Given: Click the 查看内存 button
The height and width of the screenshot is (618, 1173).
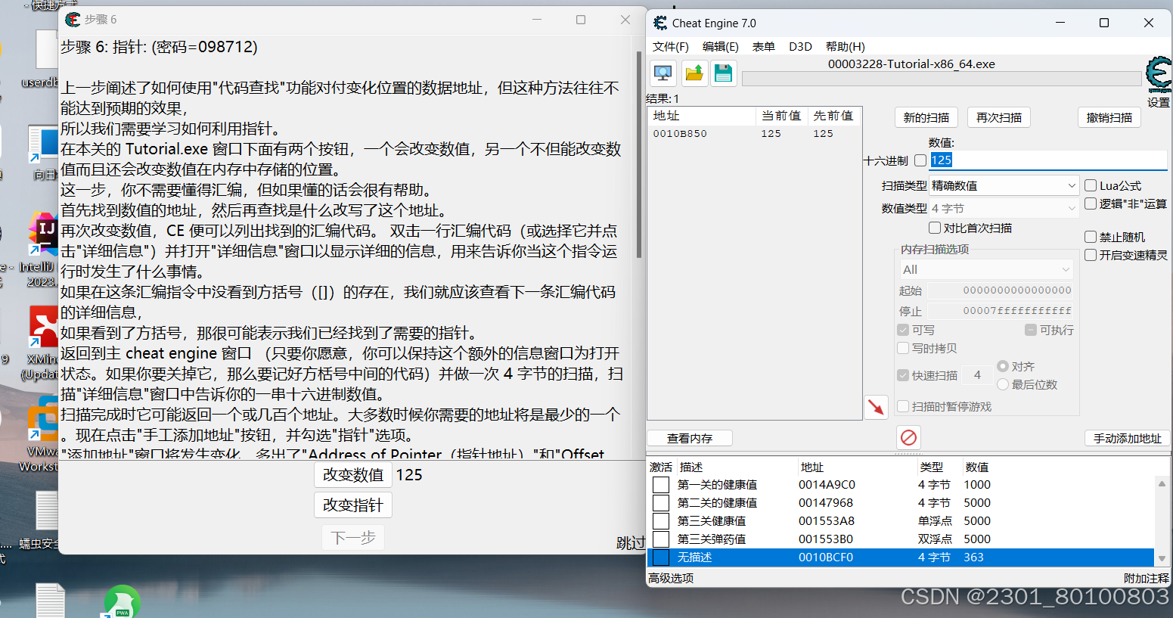Looking at the screenshot, I should click(690, 438).
